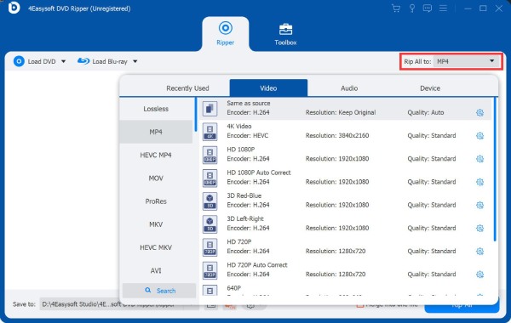Click the format list vertical scrollbar
The width and height of the screenshot is (511, 323).
pos(495,169)
